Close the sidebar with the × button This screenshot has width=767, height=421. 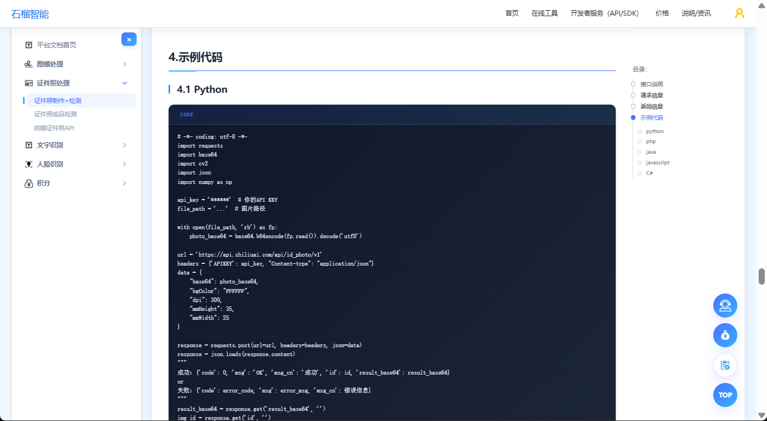tap(129, 39)
